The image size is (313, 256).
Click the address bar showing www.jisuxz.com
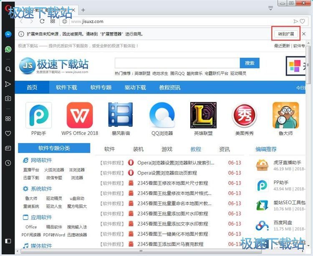click(x=179, y=21)
